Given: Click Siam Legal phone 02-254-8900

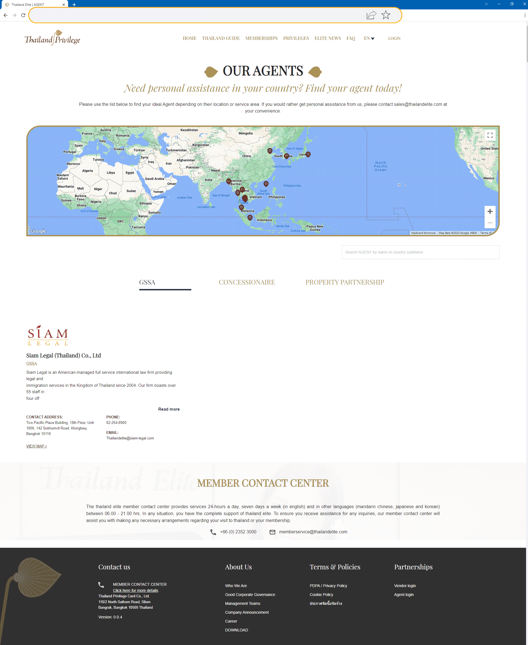Looking at the screenshot, I should point(116,423).
